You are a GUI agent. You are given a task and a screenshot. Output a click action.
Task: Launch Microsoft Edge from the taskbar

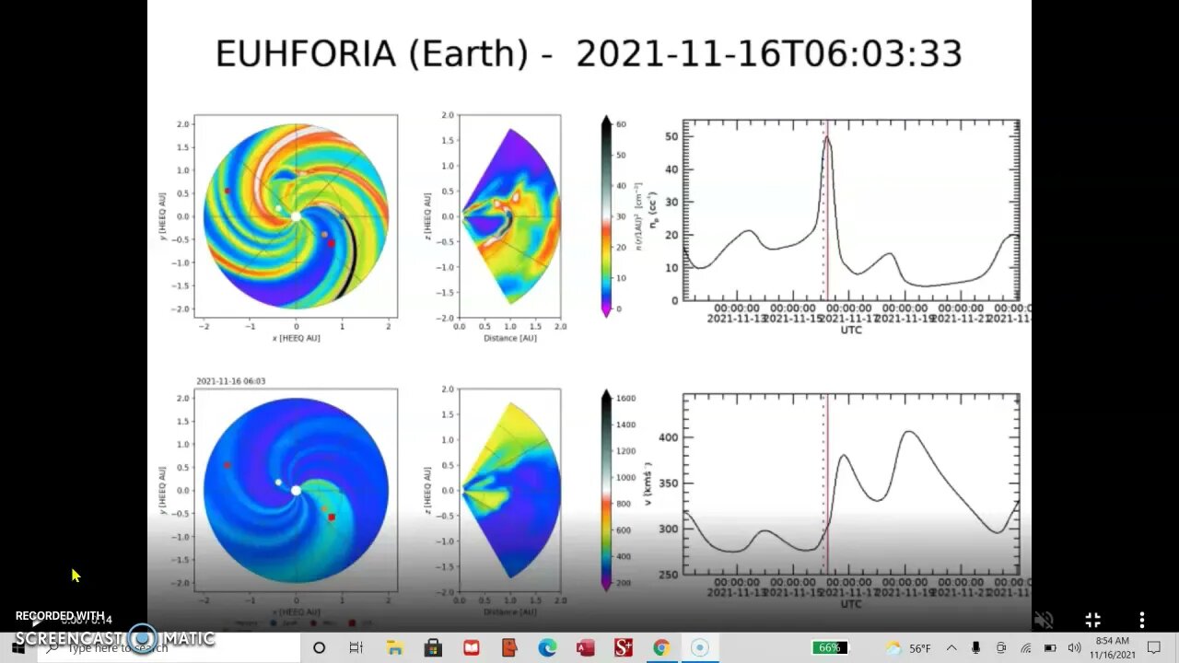coord(547,648)
